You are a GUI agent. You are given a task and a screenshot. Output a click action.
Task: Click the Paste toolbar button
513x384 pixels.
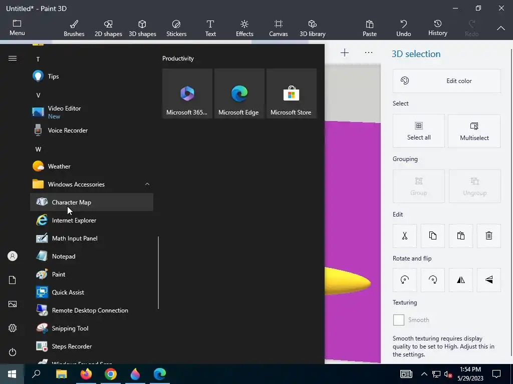(x=369, y=28)
